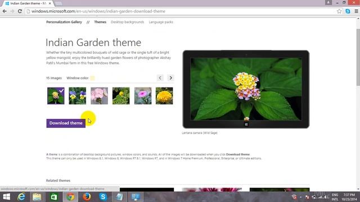Image resolution: width=360 pixels, height=202 pixels.
Task: Open Skype from the taskbar
Action: (x=103, y=197)
